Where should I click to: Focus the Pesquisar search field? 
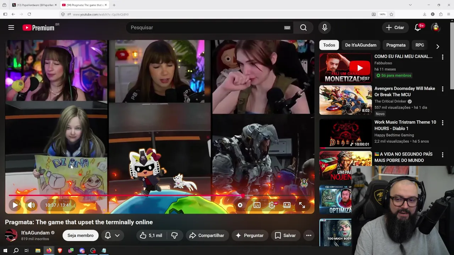[x=209, y=28]
